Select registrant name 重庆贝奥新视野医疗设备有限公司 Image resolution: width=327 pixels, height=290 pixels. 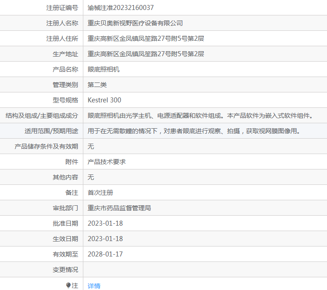coord(135,23)
